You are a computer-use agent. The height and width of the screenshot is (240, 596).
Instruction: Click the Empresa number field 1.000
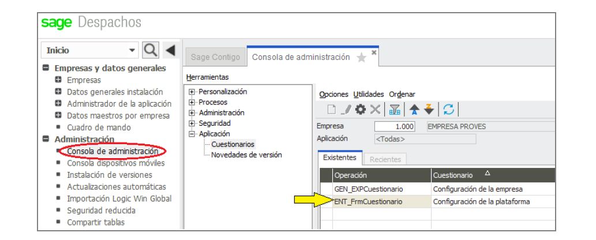395,127
